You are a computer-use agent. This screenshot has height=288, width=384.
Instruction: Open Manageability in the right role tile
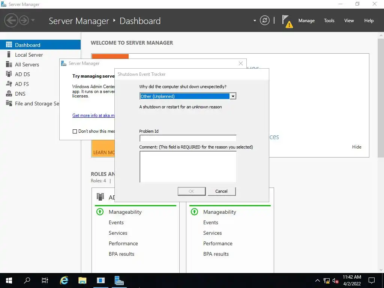[x=220, y=212]
